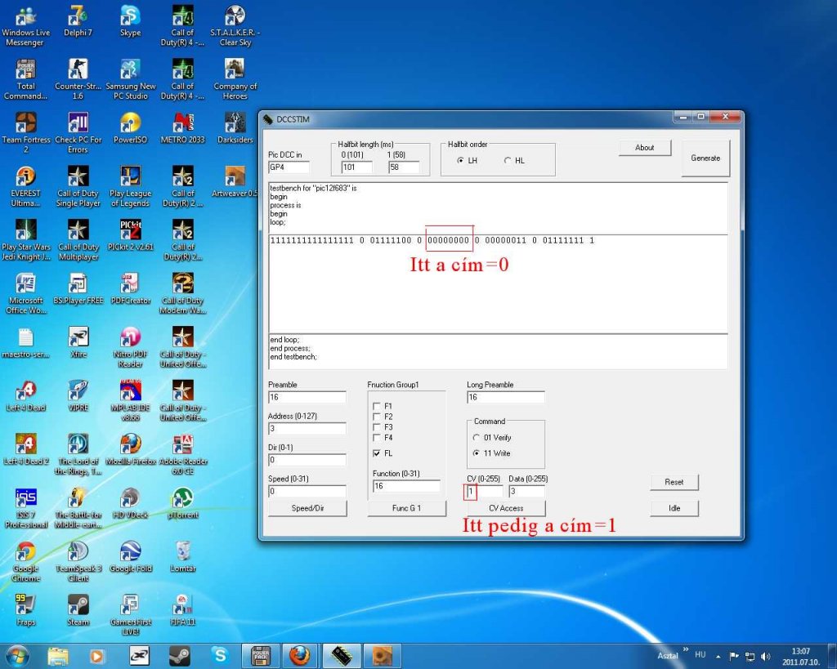
Task: Open the Lomtár recycle bin
Action: (182, 558)
